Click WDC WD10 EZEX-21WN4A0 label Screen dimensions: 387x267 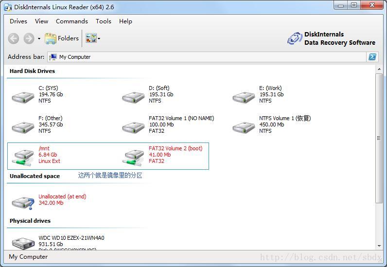tap(71, 238)
